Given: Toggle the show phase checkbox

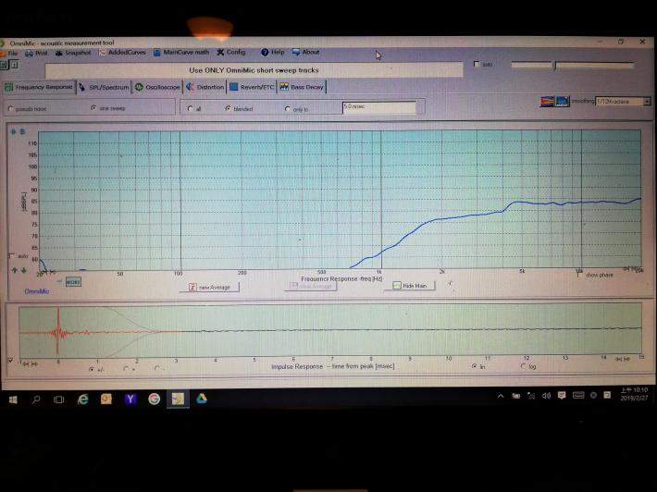Looking at the screenshot, I should pyautogui.click(x=579, y=275).
